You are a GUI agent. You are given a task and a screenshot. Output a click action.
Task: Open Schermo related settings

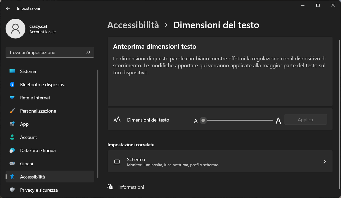[x=220, y=162]
